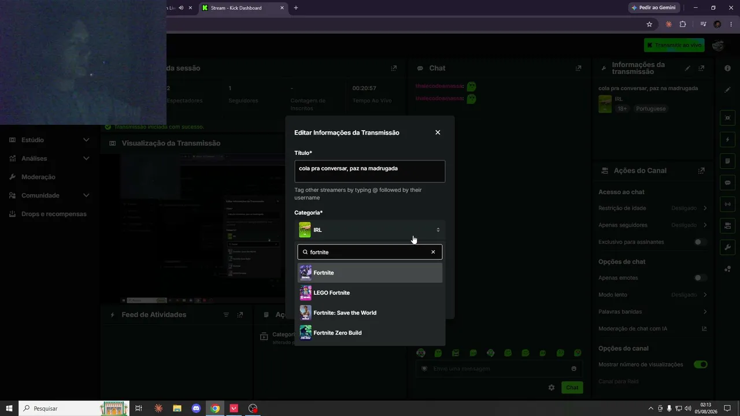The image size is (740, 416).
Task: Toggle Mostrar número de visualizações switch
Action: click(700, 365)
